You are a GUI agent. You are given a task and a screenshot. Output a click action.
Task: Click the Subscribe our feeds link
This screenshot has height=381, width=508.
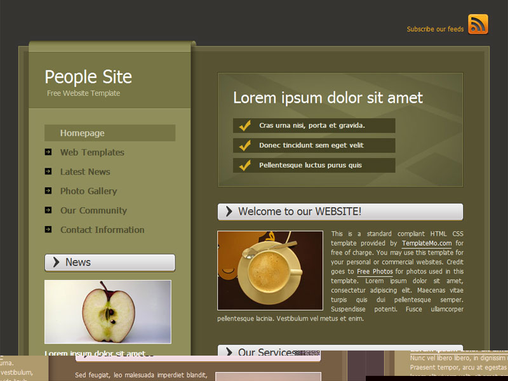point(435,29)
